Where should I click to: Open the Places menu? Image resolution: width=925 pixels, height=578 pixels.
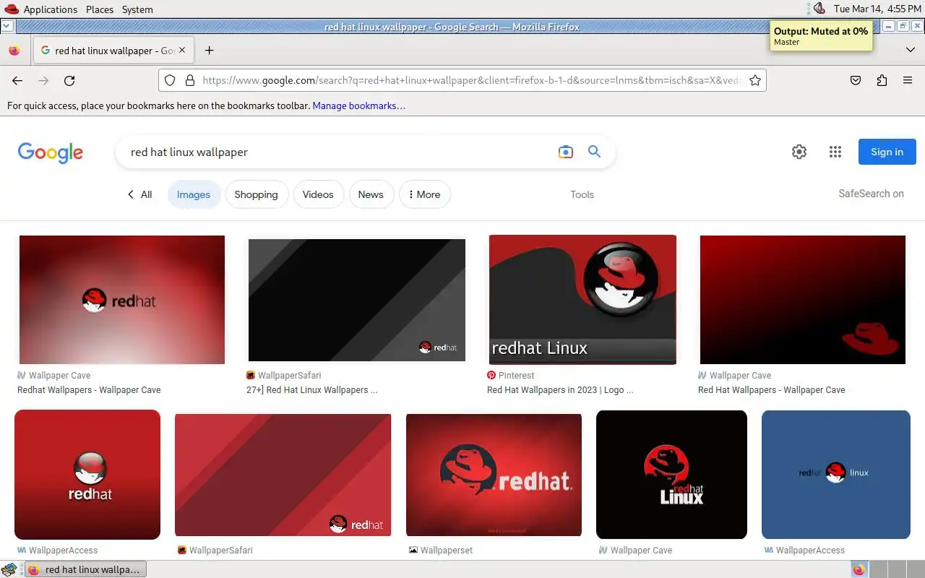[x=100, y=9]
